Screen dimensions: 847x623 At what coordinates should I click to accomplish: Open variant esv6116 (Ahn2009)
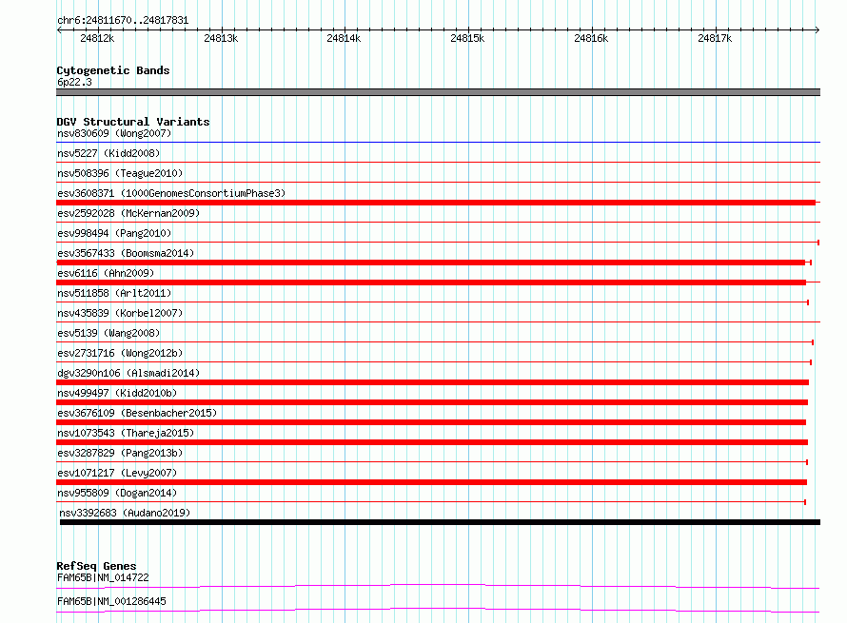click(106, 273)
